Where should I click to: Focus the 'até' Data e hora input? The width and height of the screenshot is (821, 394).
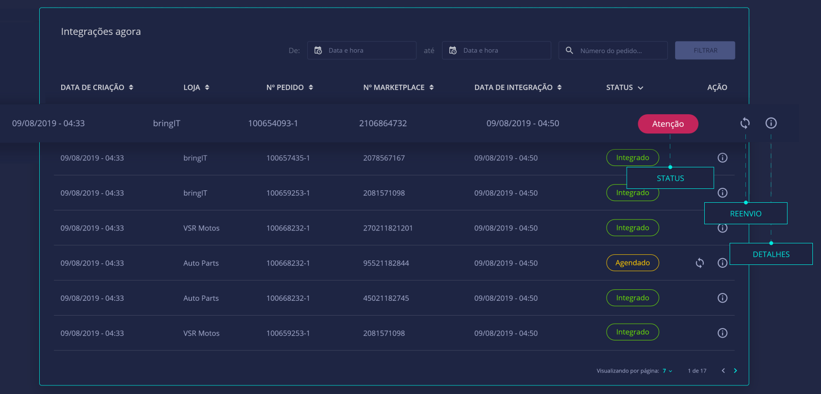(x=497, y=50)
